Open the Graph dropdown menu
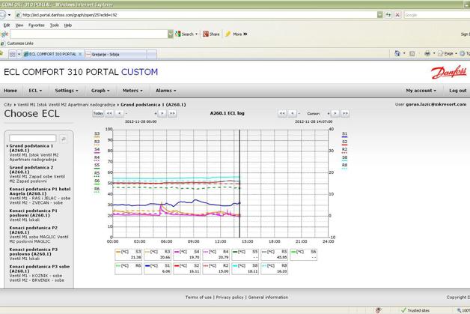This screenshot has width=470, height=314. click(100, 91)
